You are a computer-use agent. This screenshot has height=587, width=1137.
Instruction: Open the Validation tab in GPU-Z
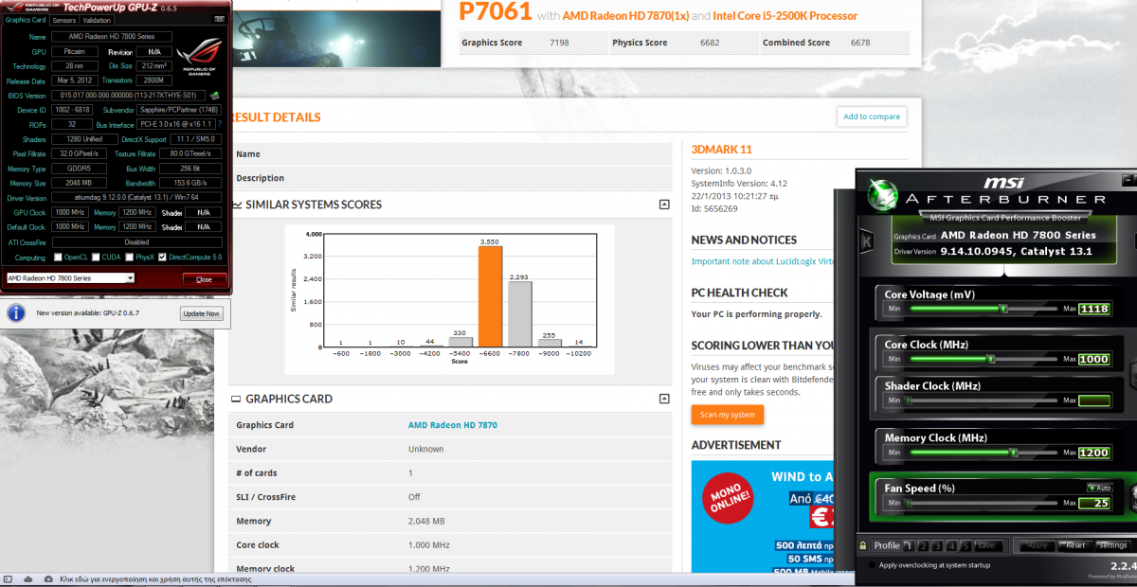[97, 20]
